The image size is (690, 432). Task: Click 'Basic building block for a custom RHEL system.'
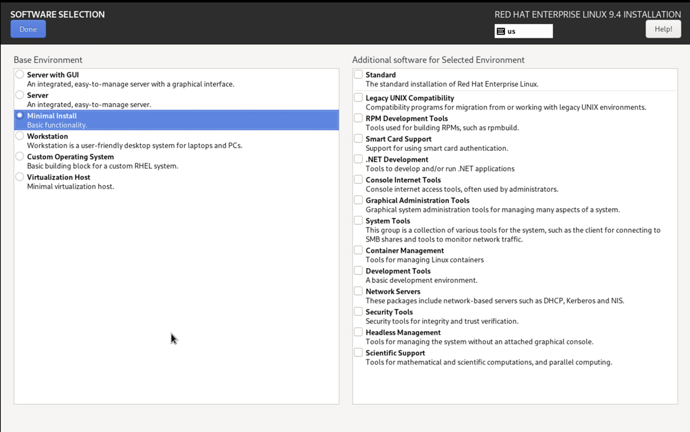click(x=103, y=166)
